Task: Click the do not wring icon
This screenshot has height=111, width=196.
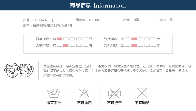Action: [x=114, y=93]
